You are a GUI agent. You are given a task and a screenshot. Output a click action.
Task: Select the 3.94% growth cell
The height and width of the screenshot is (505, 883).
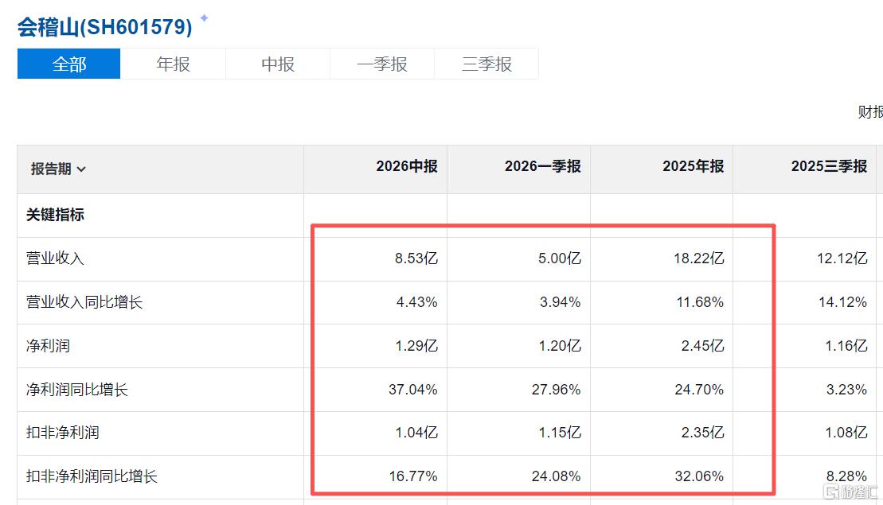pos(561,302)
